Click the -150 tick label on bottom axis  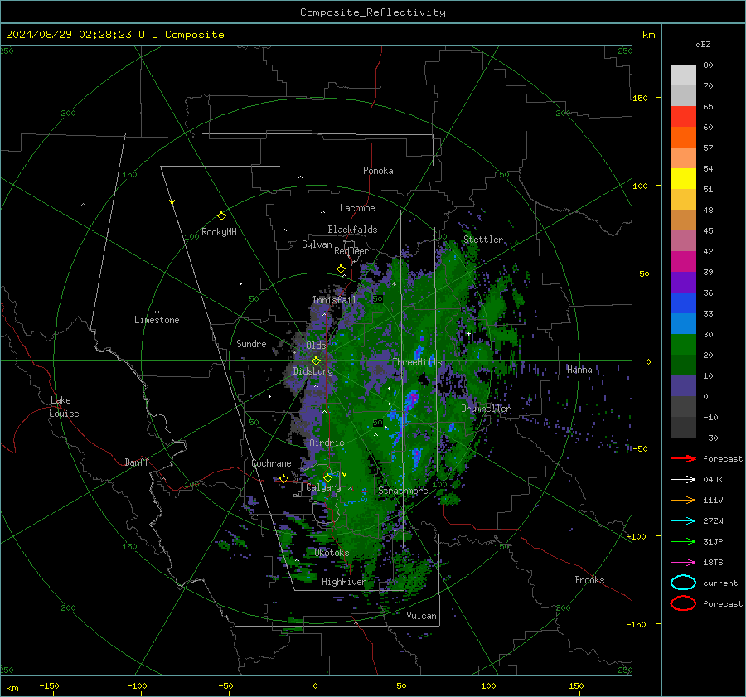tap(49, 685)
